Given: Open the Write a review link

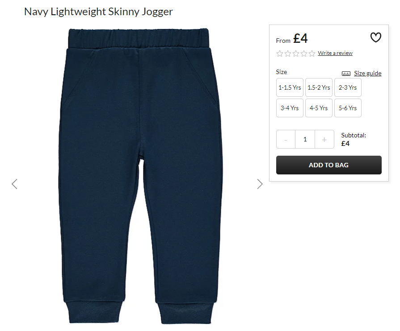Looking at the screenshot, I should [335, 53].
